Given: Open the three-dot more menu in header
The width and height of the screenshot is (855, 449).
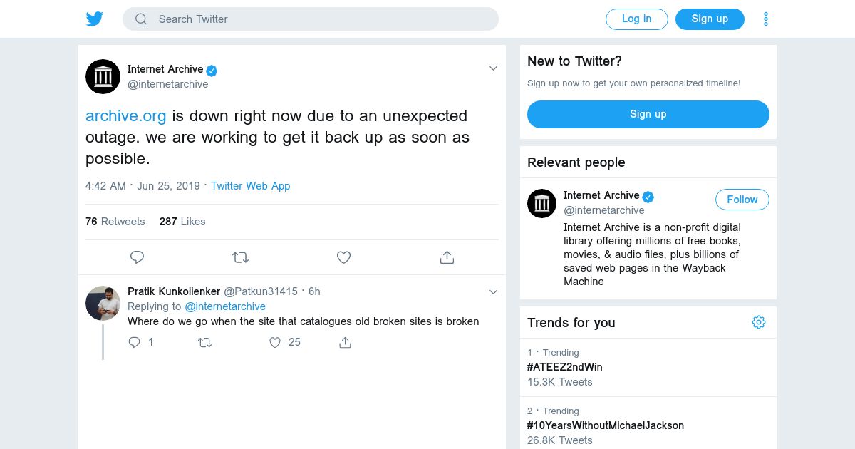Looking at the screenshot, I should pos(766,19).
